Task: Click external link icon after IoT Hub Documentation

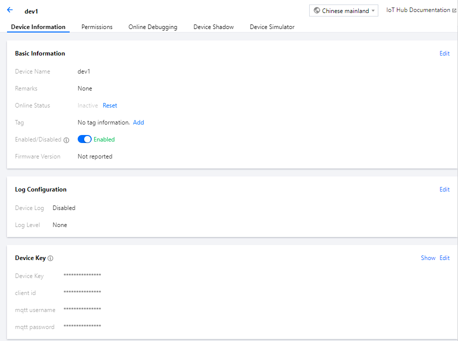Action: click(454, 10)
